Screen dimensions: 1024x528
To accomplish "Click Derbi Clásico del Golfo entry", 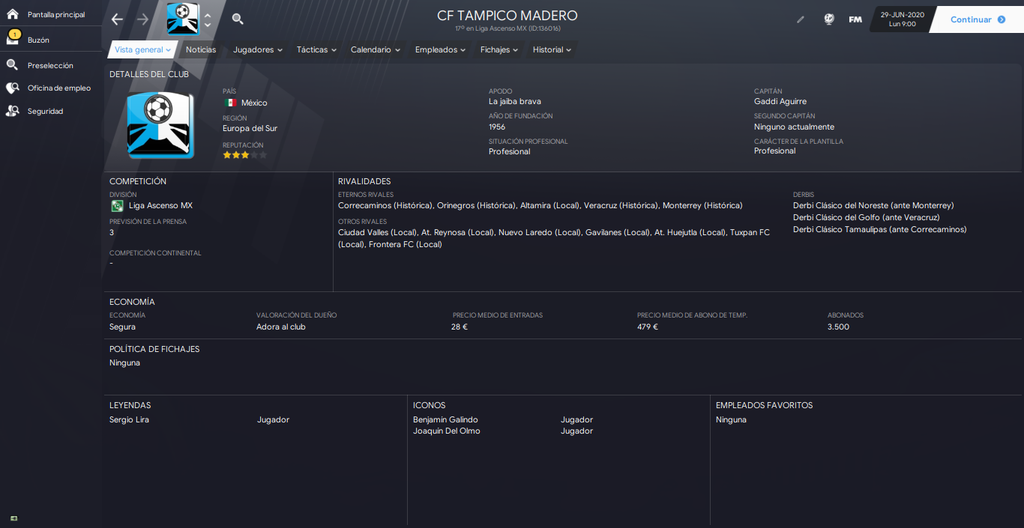I will click(x=867, y=217).
